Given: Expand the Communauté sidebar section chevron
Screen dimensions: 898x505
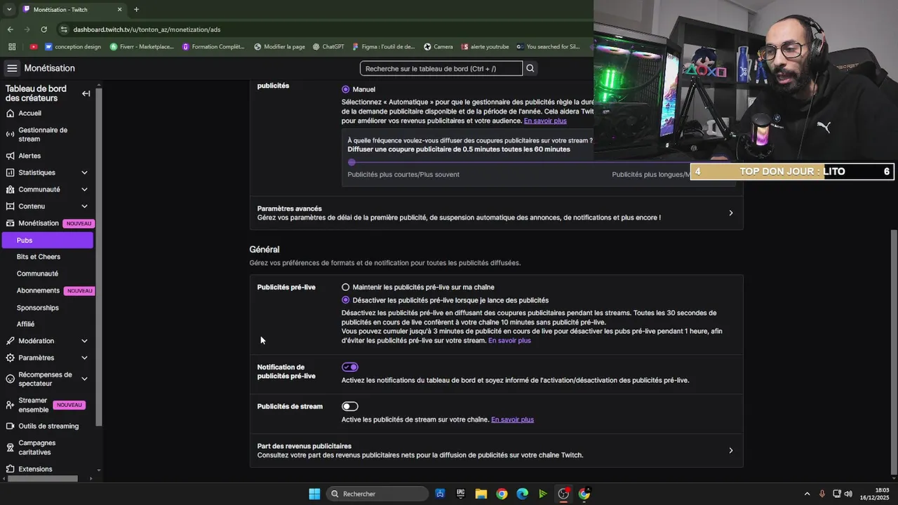Looking at the screenshot, I should [x=84, y=189].
